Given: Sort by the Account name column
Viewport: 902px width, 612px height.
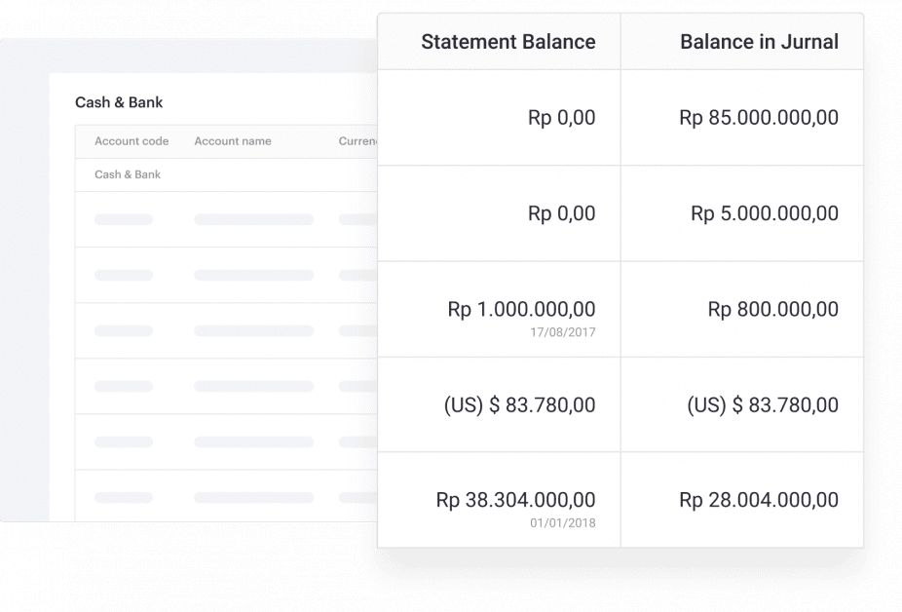Looking at the screenshot, I should tap(233, 141).
